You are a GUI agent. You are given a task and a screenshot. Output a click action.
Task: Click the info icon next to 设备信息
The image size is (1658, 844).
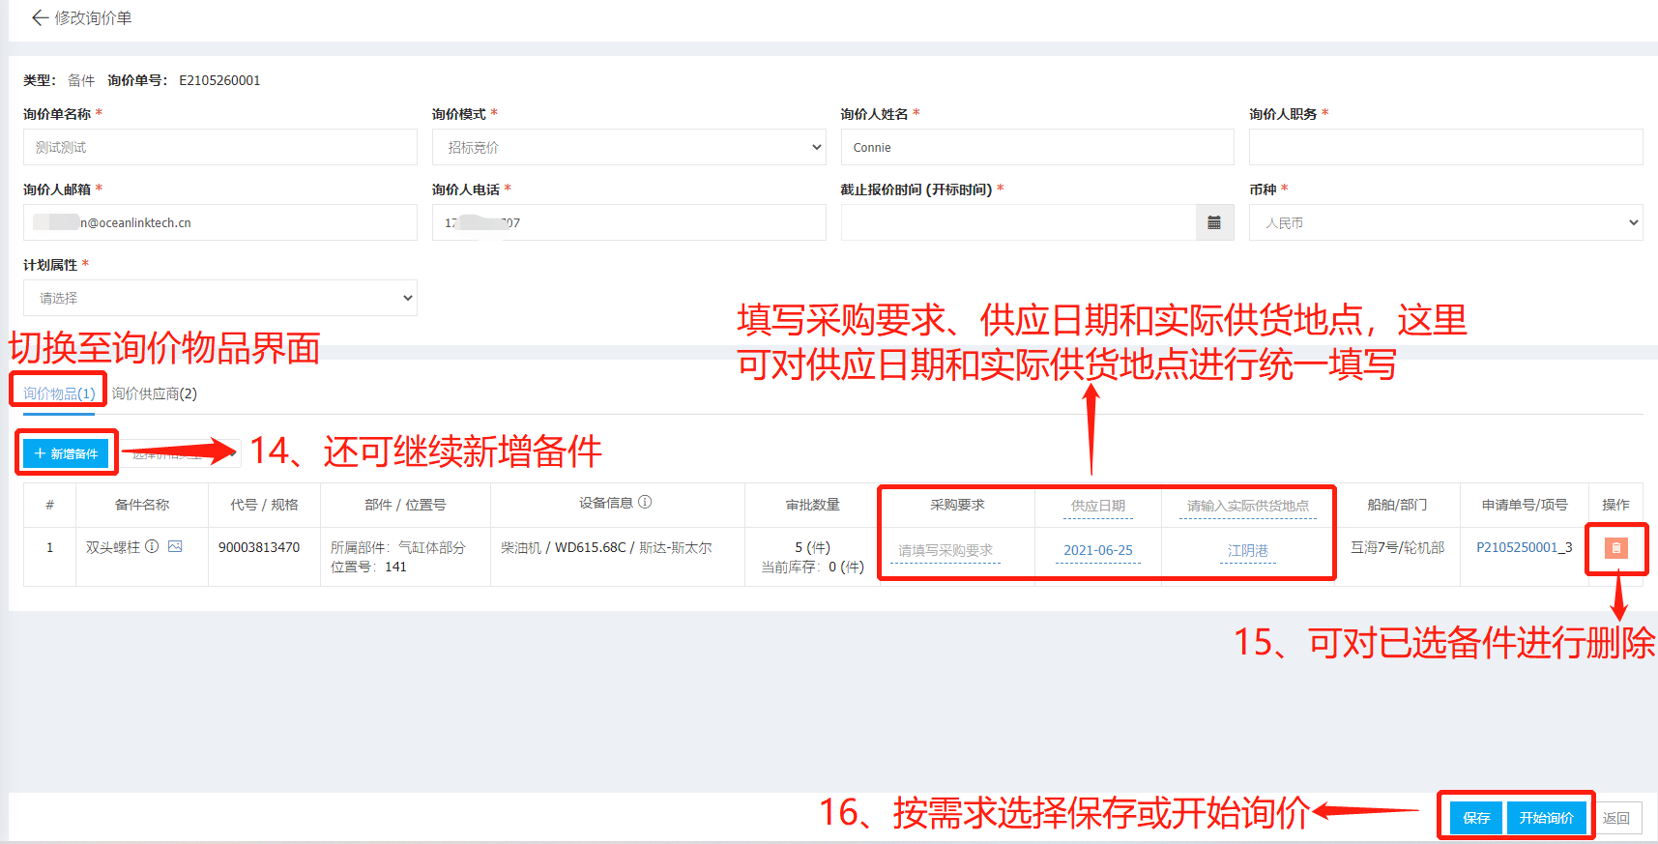pos(645,502)
